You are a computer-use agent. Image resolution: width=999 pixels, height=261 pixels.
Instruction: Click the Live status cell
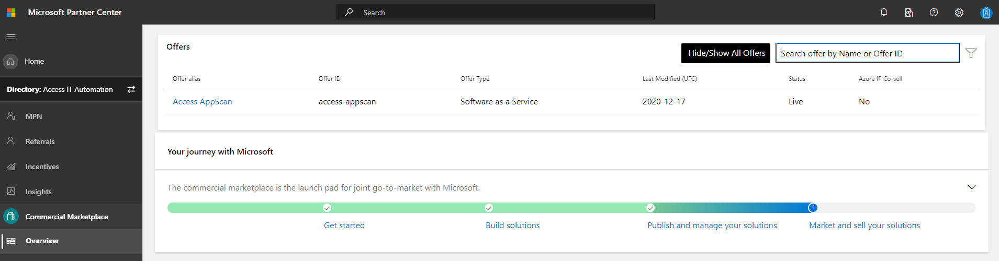pos(796,102)
